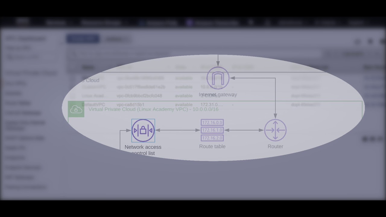This screenshot has width=386, height=217.
Task: Click the Internet gateway icon in the diagram
Action: [218, 78]
